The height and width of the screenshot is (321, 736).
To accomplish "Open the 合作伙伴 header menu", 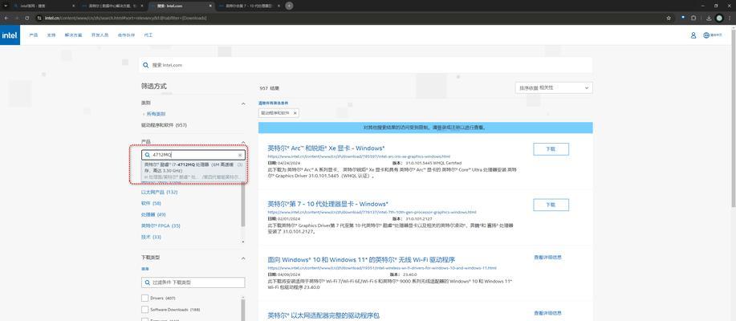I will [x=126, y=35].
